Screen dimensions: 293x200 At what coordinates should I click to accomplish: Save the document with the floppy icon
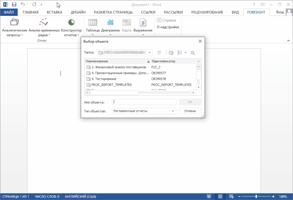[x=14, y=4]
